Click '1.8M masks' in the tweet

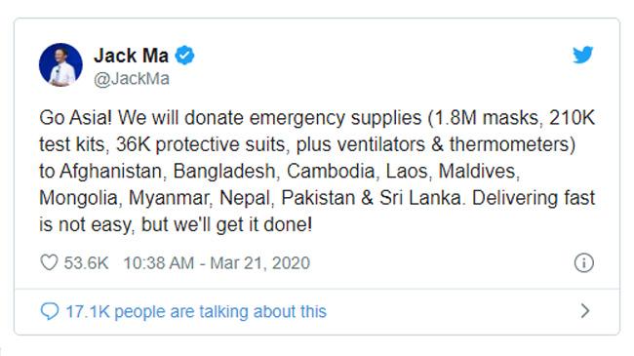487,118
